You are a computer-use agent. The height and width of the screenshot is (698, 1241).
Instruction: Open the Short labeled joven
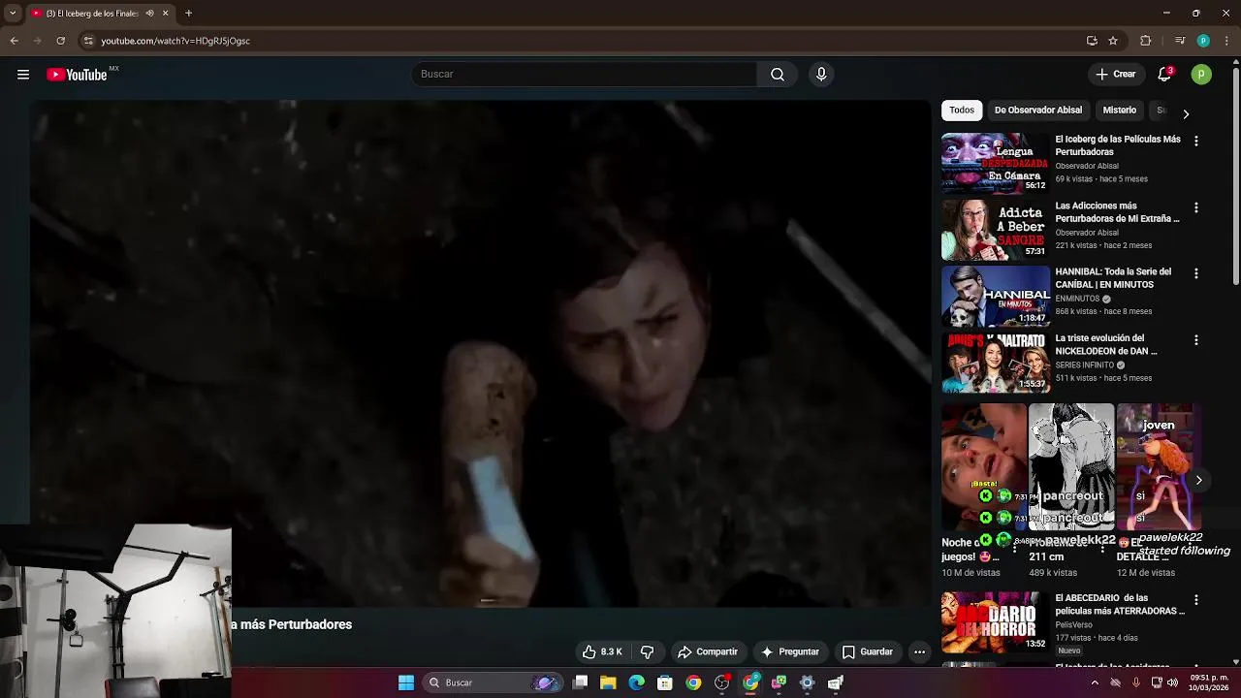(1160, 467)
